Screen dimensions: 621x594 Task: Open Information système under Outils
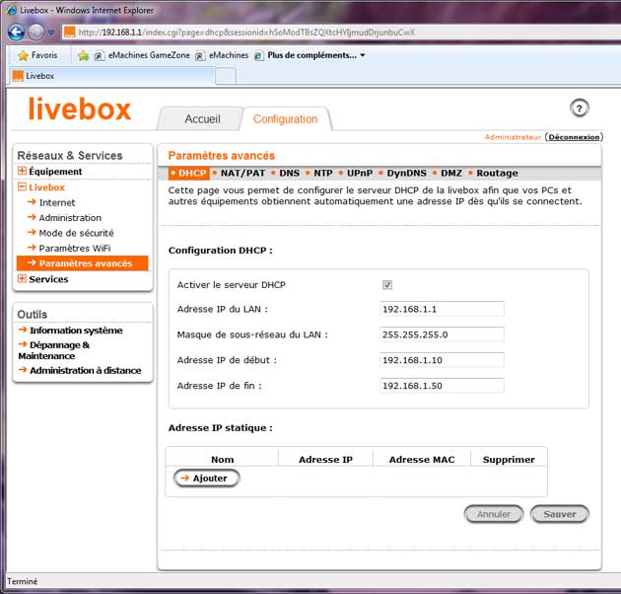(x=76, y=331)
